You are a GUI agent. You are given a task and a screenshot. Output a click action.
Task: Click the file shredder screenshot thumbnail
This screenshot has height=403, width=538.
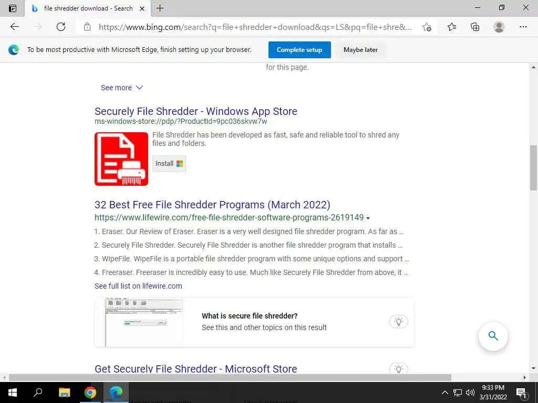(x=144, y=322)
